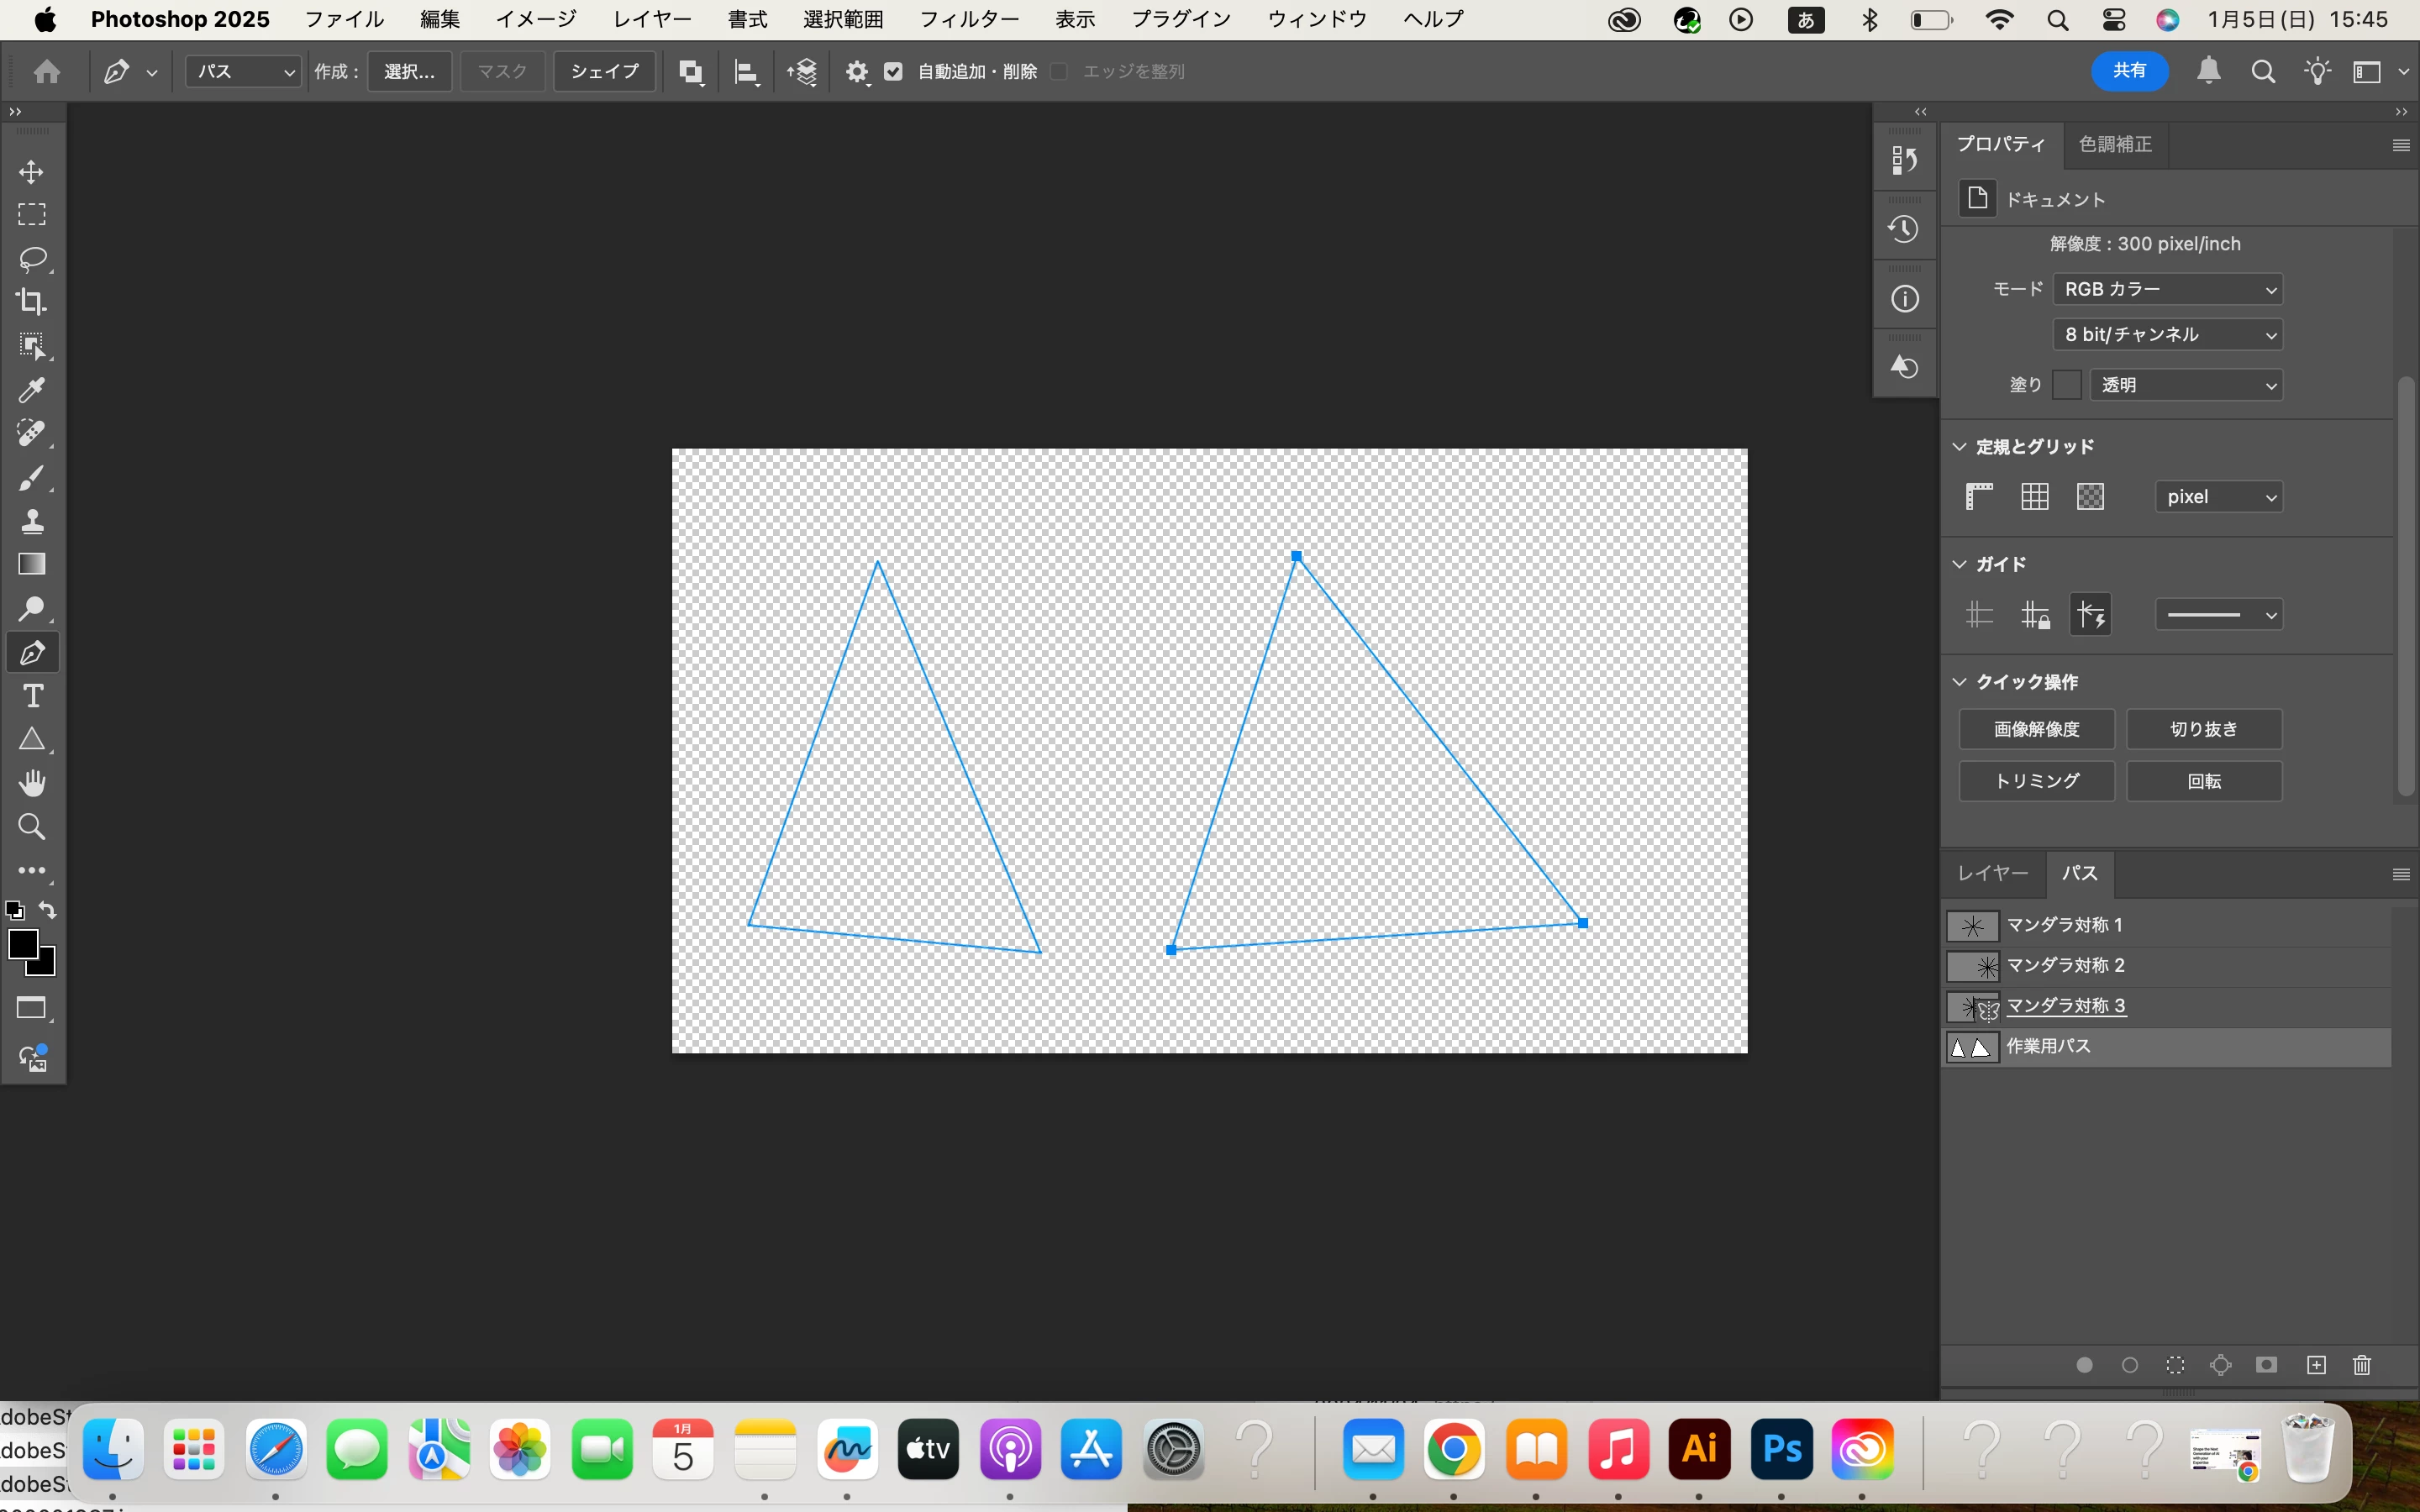Viewport: 2420px width, 1512px height.
Task: Toggle the rulers icon in 定規とグリッド
Action: click(x=1979, y=497)
